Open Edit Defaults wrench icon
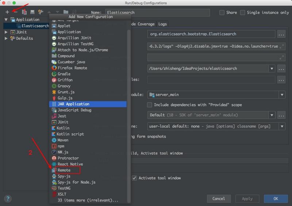 tap(41, 12)
